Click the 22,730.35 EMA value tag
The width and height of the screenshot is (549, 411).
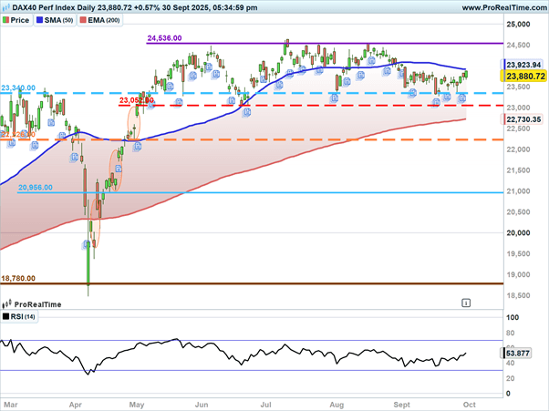(x=524, y=119)
